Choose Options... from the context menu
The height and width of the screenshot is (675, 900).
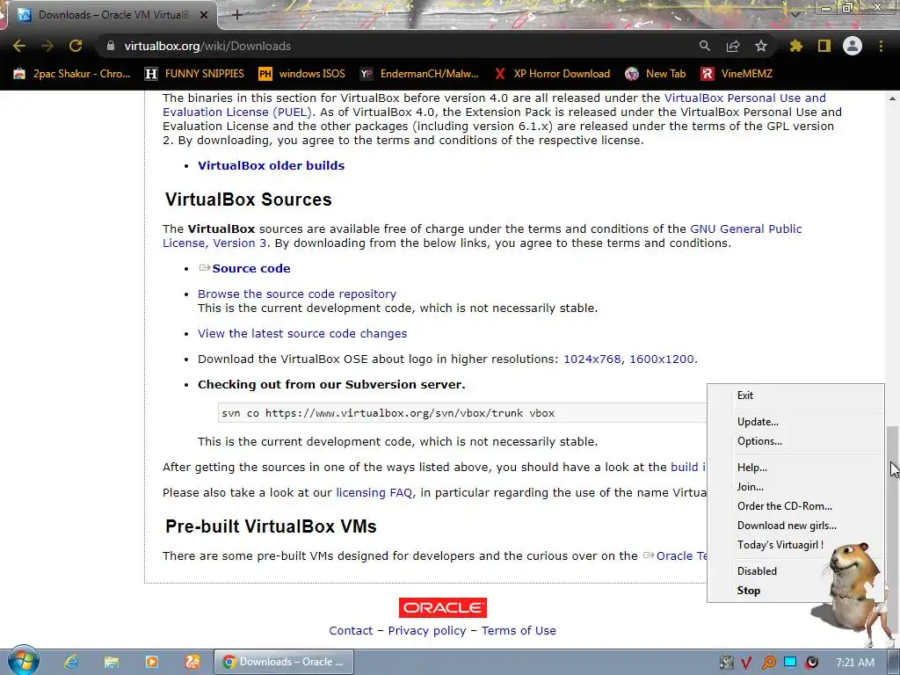point(795,441)
